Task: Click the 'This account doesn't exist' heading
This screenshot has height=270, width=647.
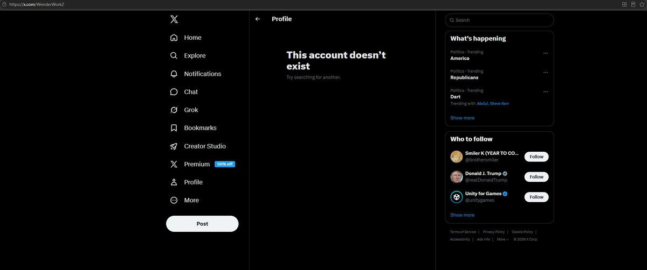Action: 336,61
